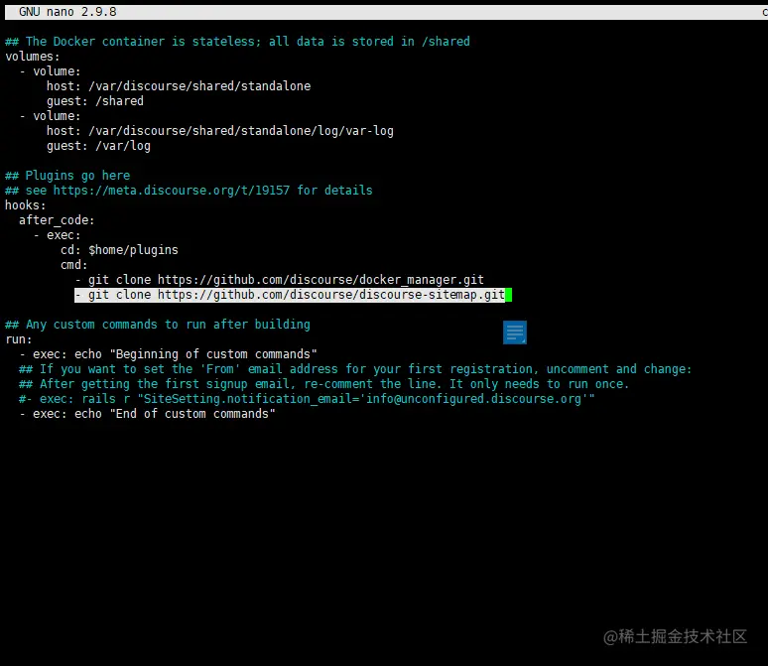This screenshot has height=666, width=768.
Task: Click the green cursor block after sitemap.git
Action: pyautogui.click(x=508, y=295)
